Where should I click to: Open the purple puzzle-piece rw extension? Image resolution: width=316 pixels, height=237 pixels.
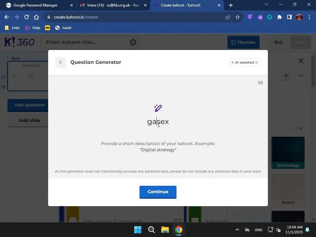(260, 17)
